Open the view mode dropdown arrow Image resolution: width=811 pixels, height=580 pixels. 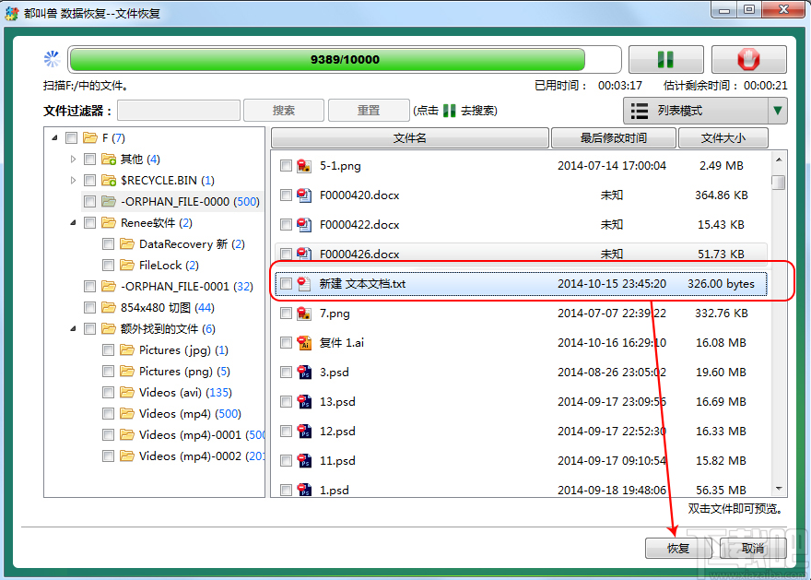click(778, 111)
